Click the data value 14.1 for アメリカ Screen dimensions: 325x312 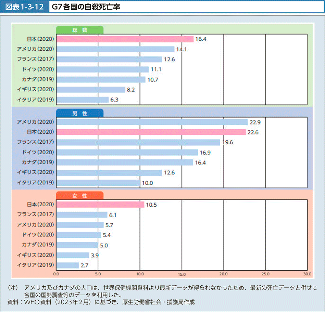[181, 49]
